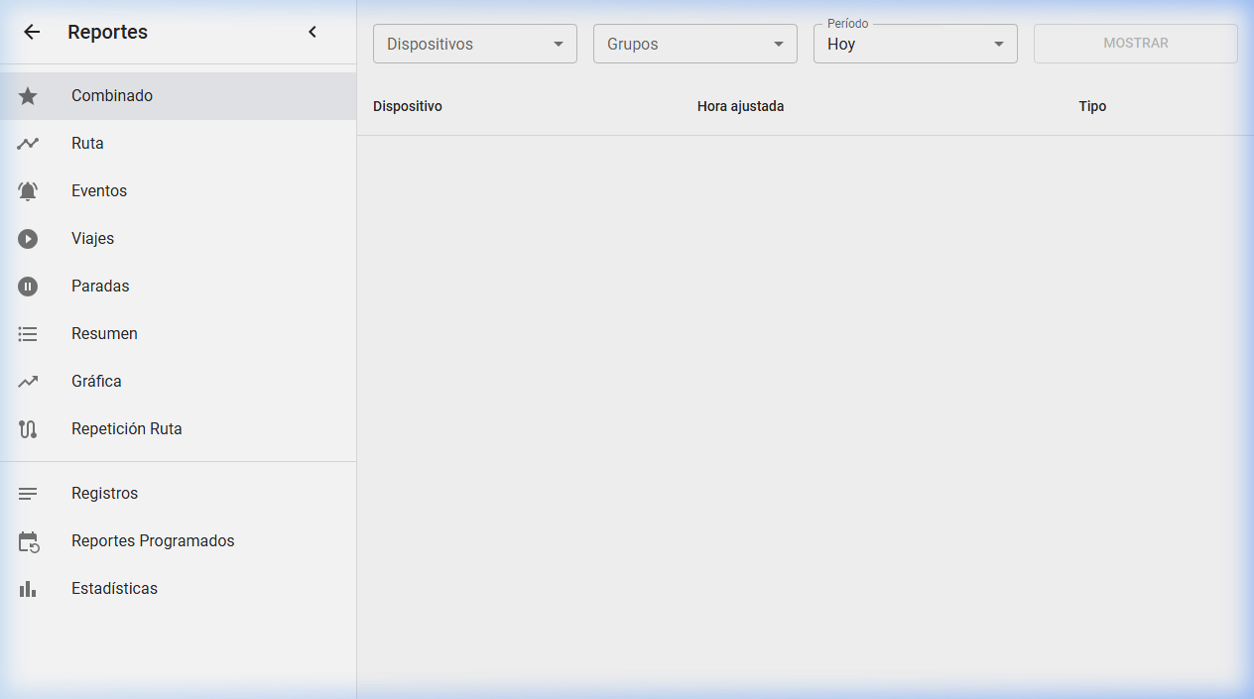Open the Combinado report
Viewport: 1254px width, 699px height.
[x=179, y=96]
